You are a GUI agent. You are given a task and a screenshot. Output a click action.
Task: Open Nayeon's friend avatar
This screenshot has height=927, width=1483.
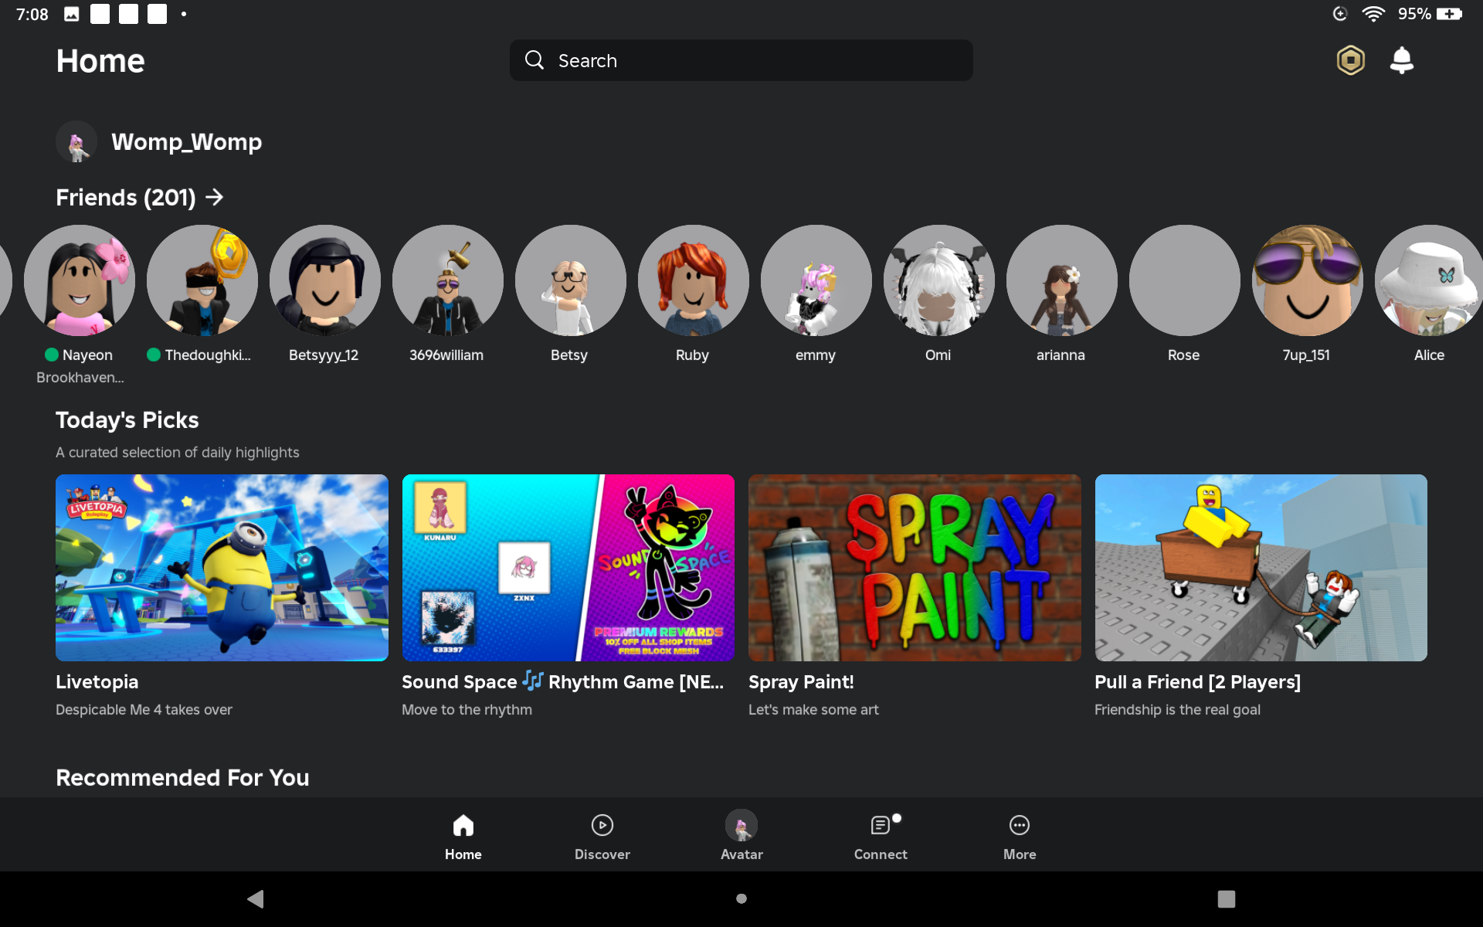[80, 280]
